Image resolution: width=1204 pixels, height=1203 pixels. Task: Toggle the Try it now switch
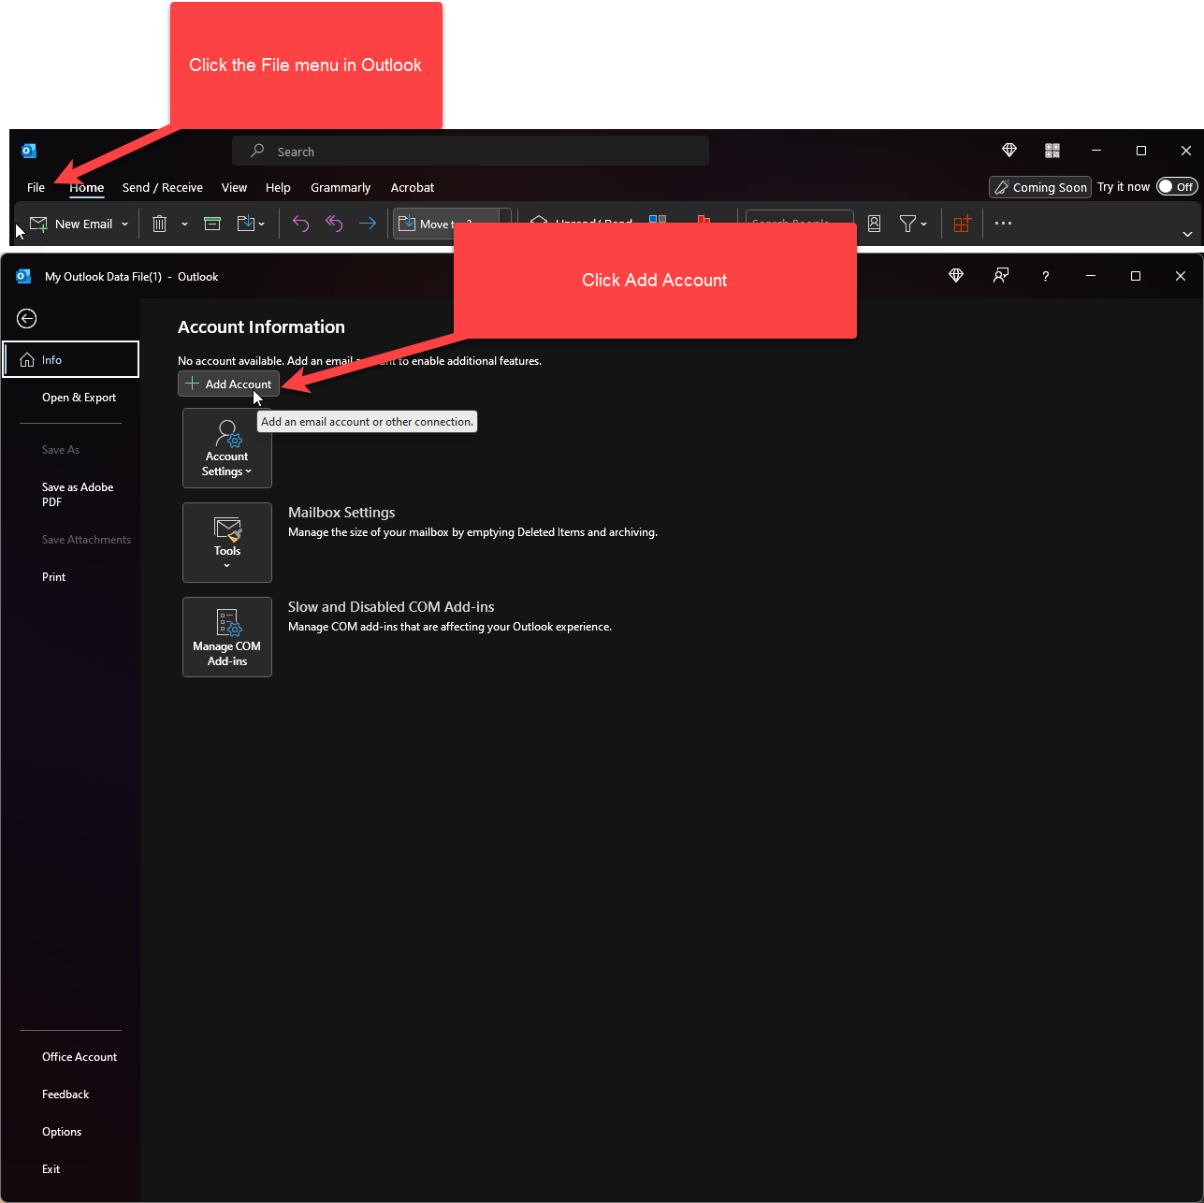1177,186
